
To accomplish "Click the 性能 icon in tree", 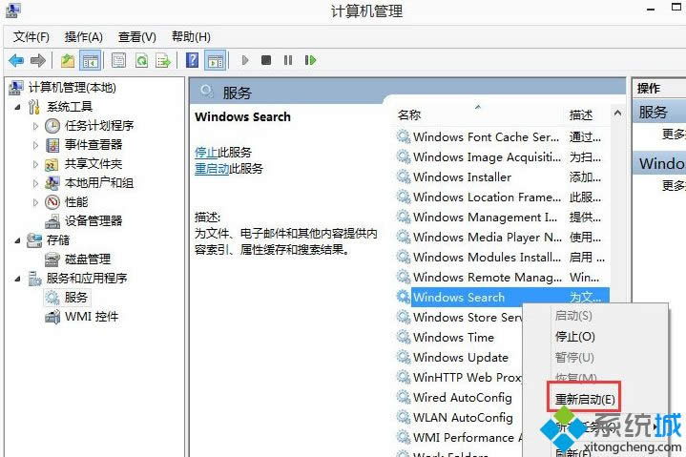I will coord(52,202).
